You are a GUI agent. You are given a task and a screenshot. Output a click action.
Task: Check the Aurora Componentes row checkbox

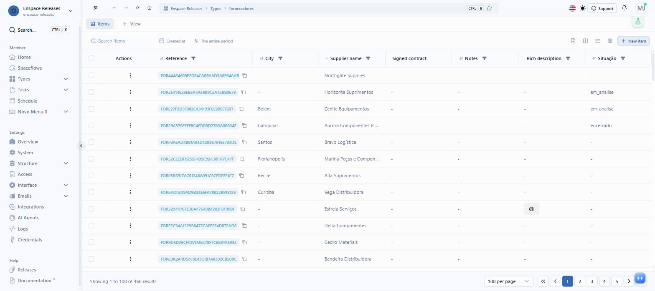[x=91, y=125]
